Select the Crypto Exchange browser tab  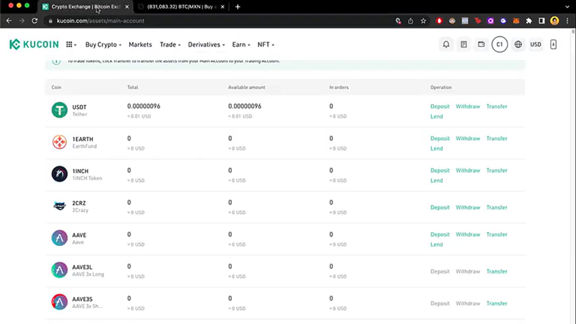point(85,7)
